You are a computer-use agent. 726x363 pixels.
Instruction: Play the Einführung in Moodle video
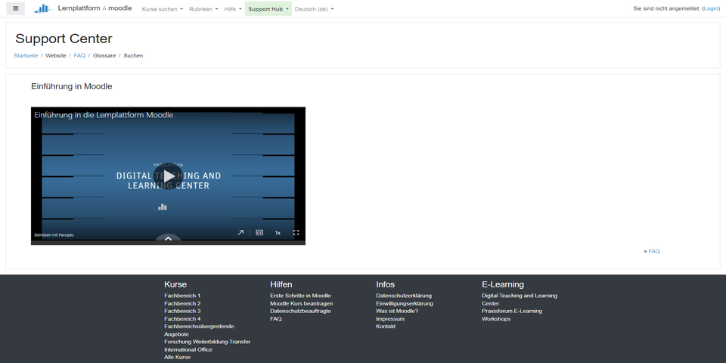click(x=168, y=176)
